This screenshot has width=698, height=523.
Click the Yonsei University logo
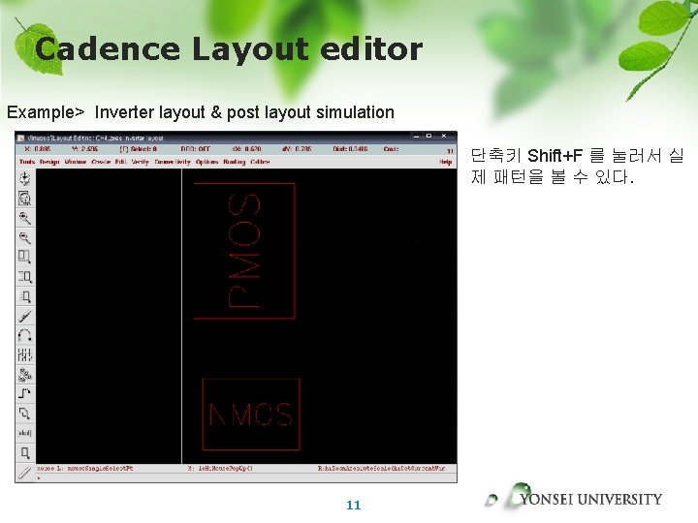[574, 497]
